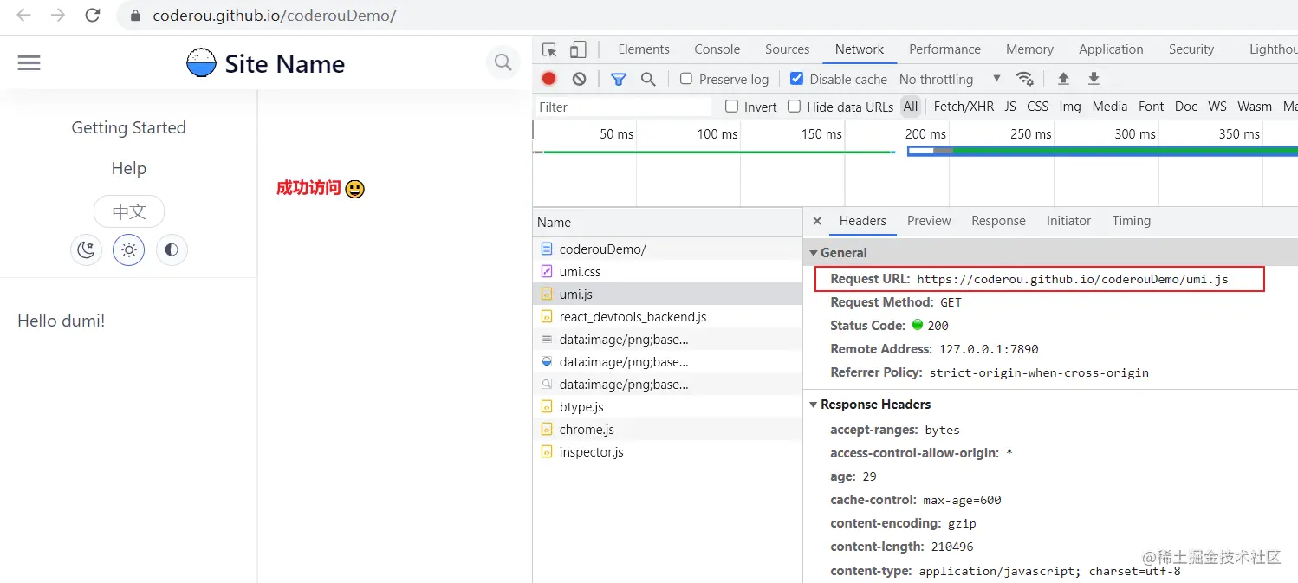Image resolution: width=1298 pixels, height=583 pixels.
Task: Clear the network log
Action: coord(579,79)
